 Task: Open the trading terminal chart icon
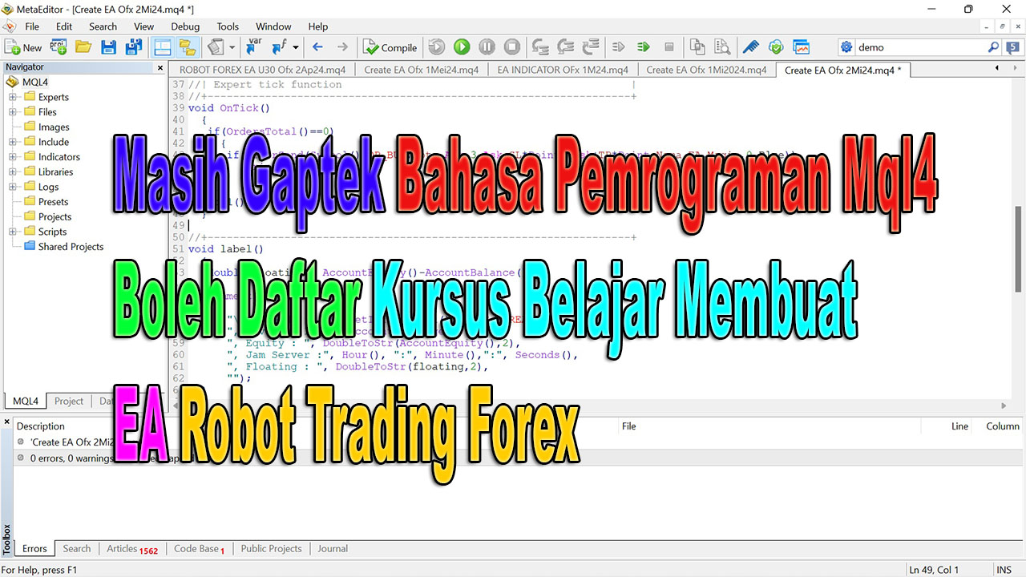[x=801, y=47]
